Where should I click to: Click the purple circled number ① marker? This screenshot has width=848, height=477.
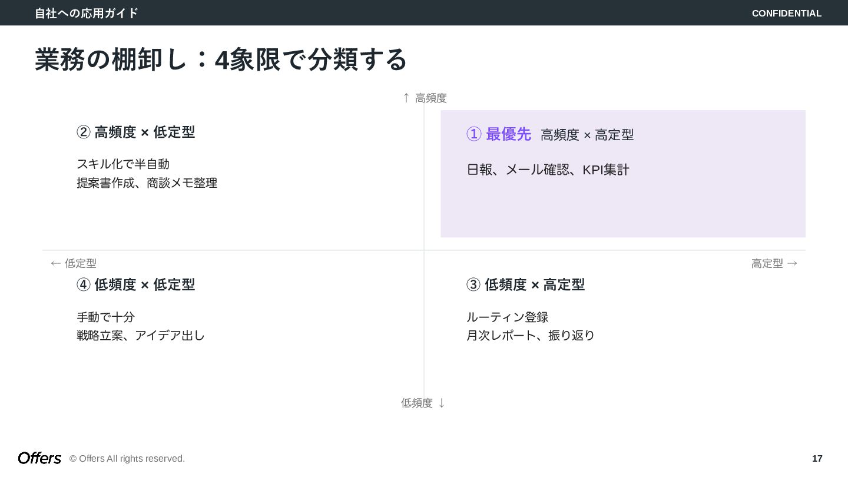click(474, 134)
